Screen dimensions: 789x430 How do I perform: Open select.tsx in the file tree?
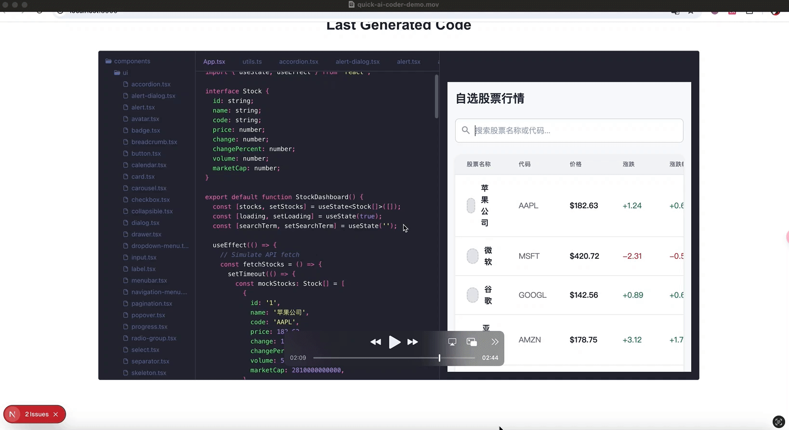point(141,350)
